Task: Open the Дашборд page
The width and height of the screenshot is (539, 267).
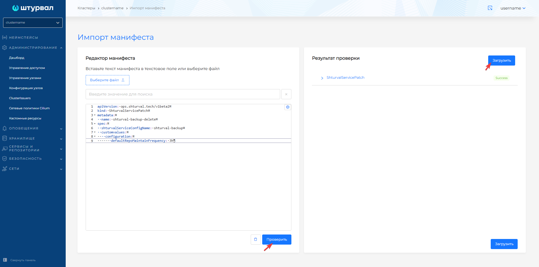Action: coord(17,58)
